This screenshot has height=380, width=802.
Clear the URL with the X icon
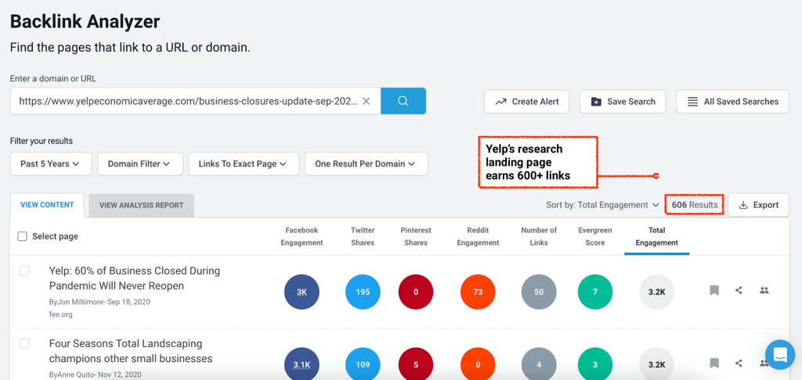(x=366, y=101)
